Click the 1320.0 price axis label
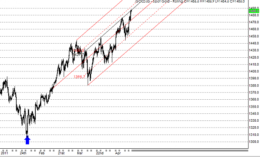The height and width of the screenshot is (157, 260). pos(254,128)
